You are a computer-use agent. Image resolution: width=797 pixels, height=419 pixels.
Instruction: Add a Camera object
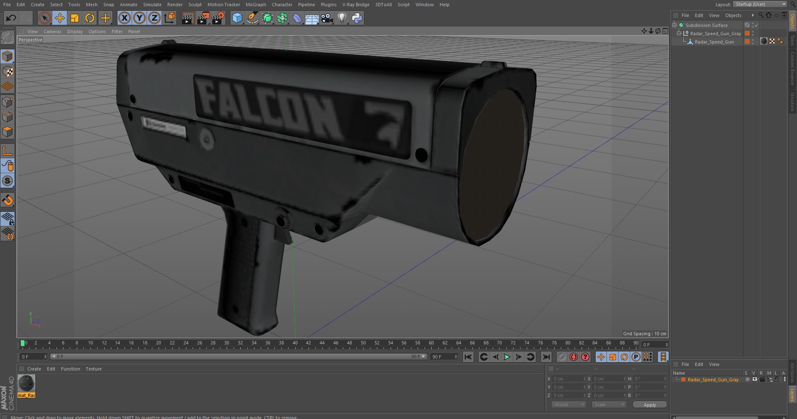(327, 18)
